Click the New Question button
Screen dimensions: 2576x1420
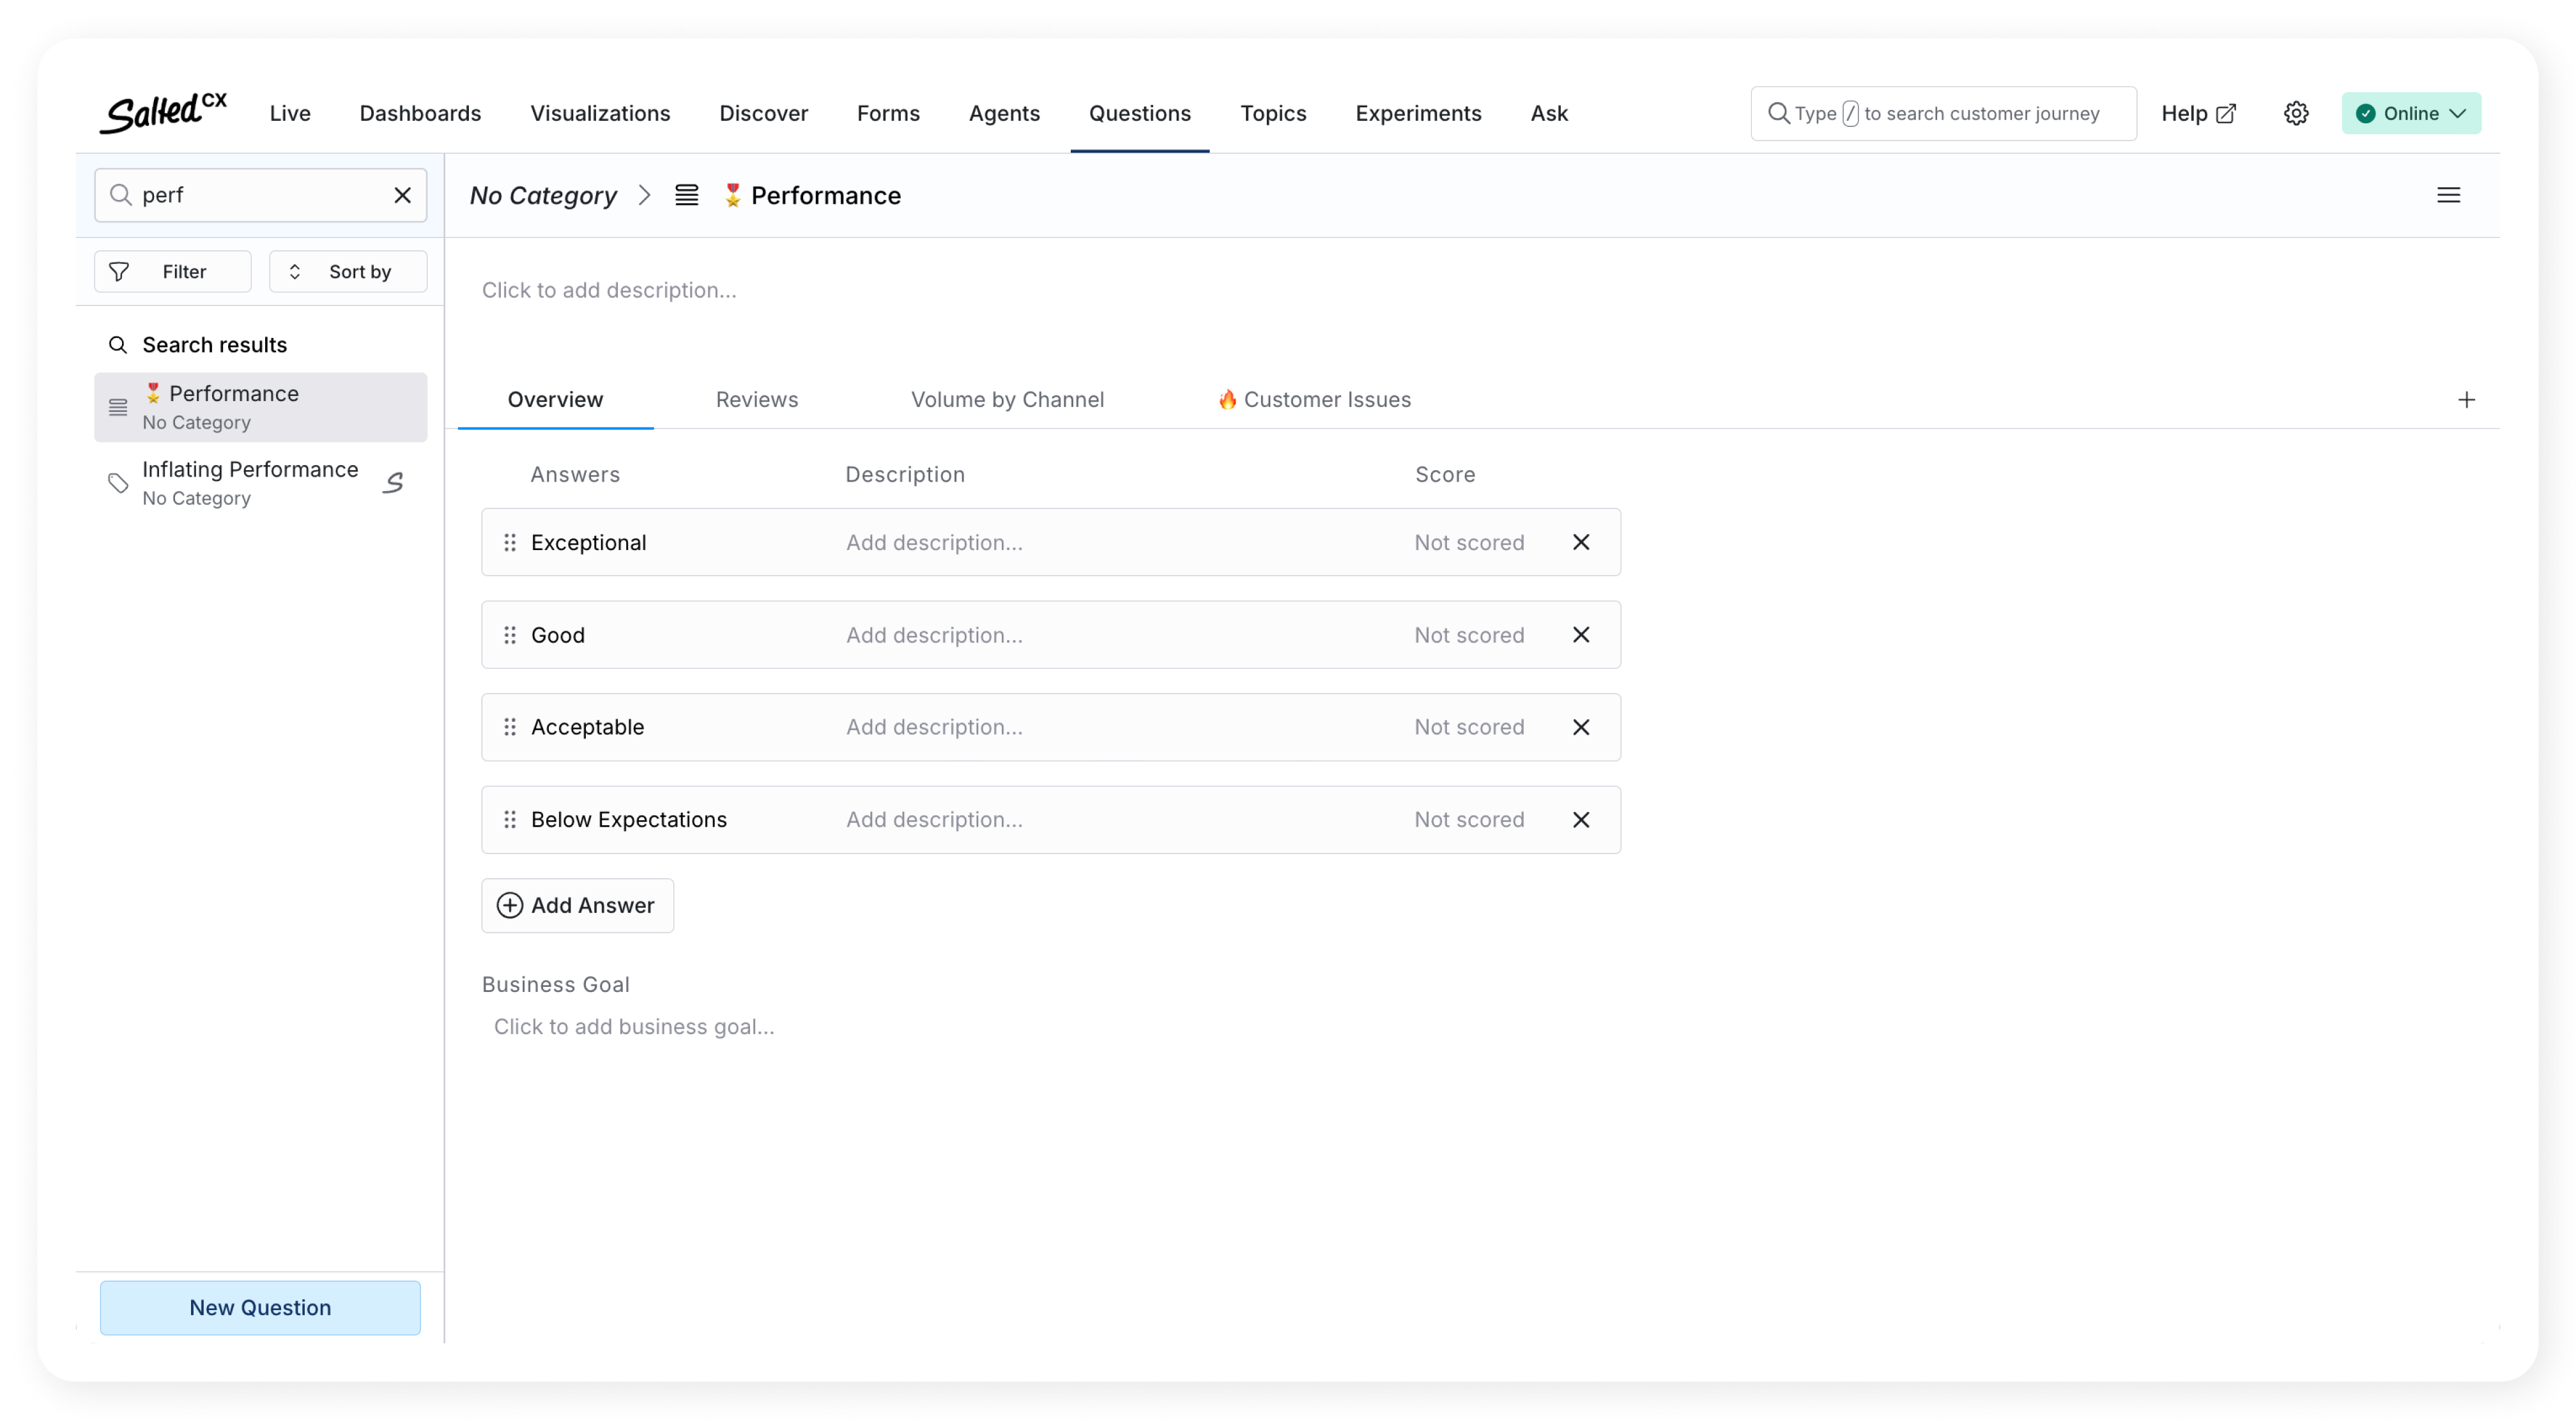coord(260,1307)
